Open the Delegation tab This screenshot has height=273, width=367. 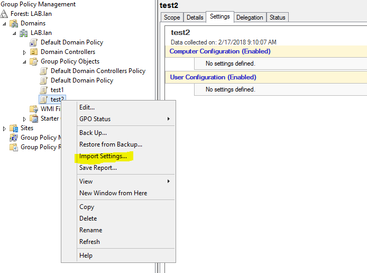pyautogui.click(x=250, y=17)
